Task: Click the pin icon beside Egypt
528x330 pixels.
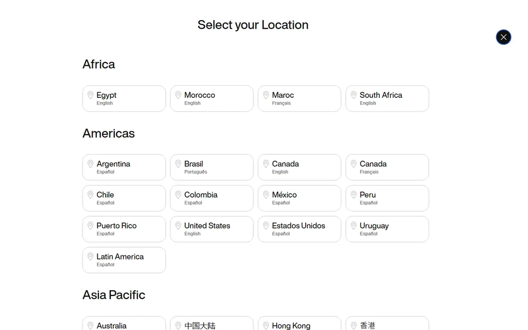Action: pyautogui.click(x=90, y=95)
